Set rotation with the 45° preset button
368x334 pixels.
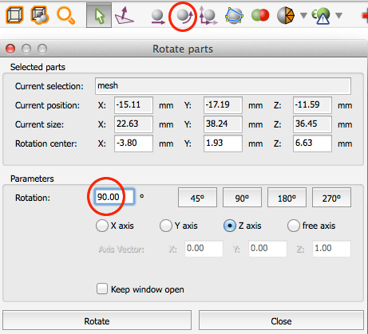click(x=197, y=198)
